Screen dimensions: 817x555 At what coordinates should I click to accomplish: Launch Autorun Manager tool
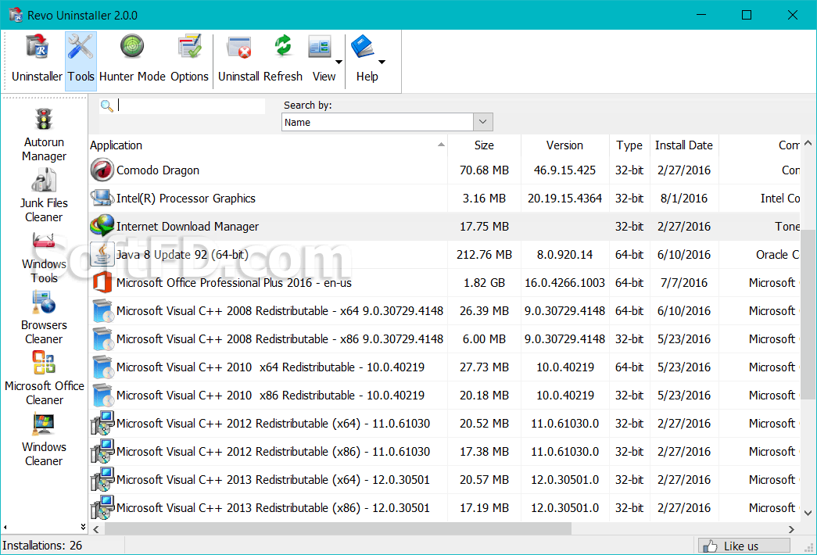44,135
